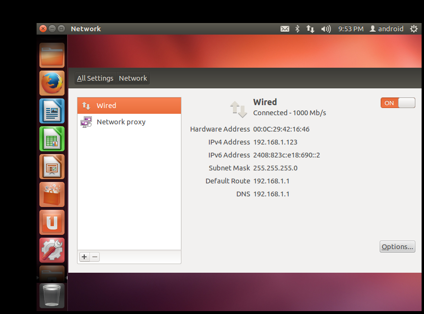424x314 pixels.
Task: Click the IPv4 address 192.168.1.123
Action: pos(275,142)
